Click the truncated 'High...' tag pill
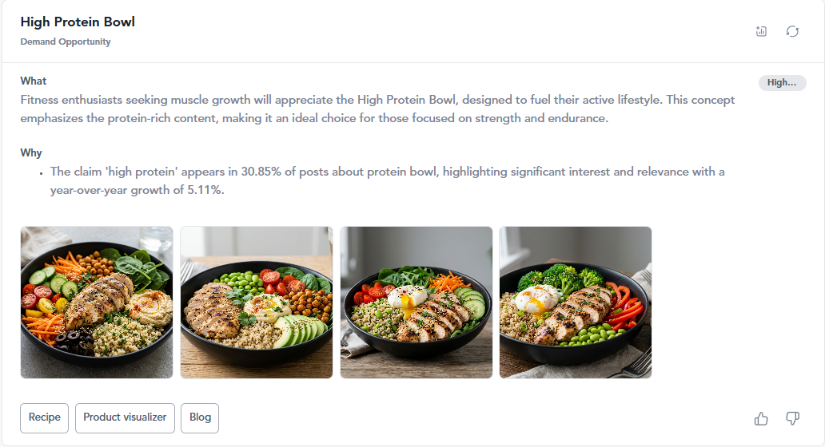The image size is (825, 447). [x=782, y=82]
